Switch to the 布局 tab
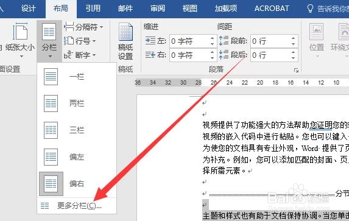The image size is (349, 221). coord(61,9)
